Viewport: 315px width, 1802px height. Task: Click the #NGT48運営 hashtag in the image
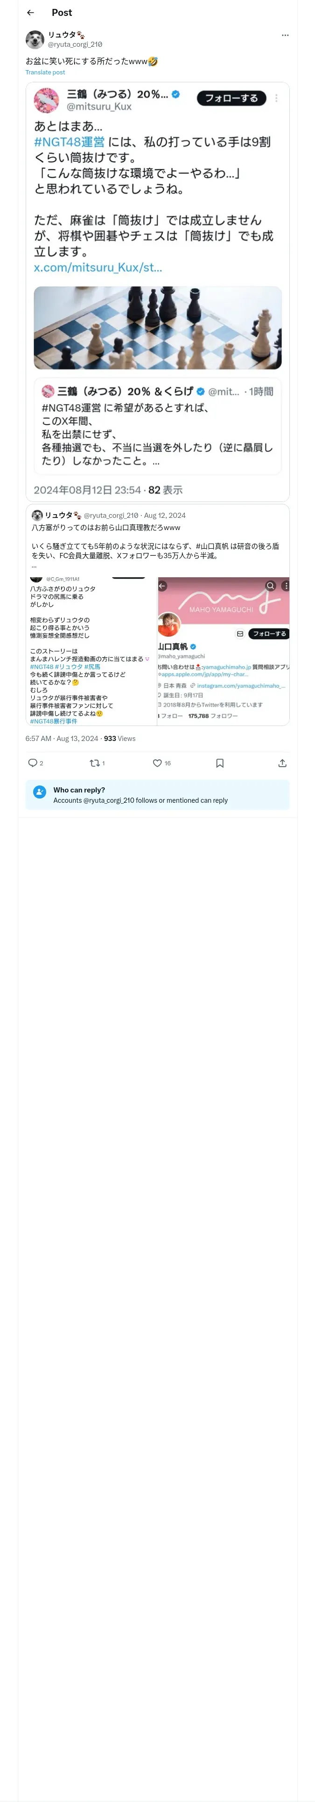69,142
